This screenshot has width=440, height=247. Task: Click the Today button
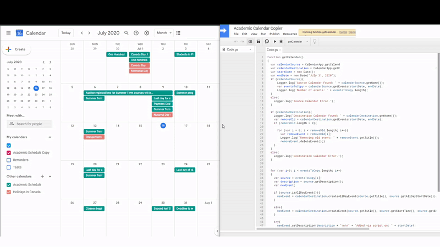[x=66, y=33]
